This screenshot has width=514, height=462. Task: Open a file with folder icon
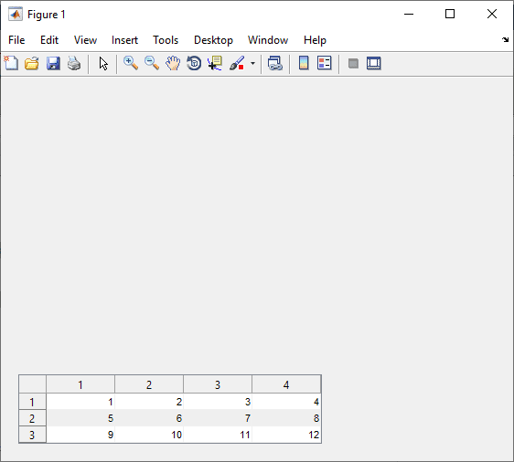pos(32,63)
